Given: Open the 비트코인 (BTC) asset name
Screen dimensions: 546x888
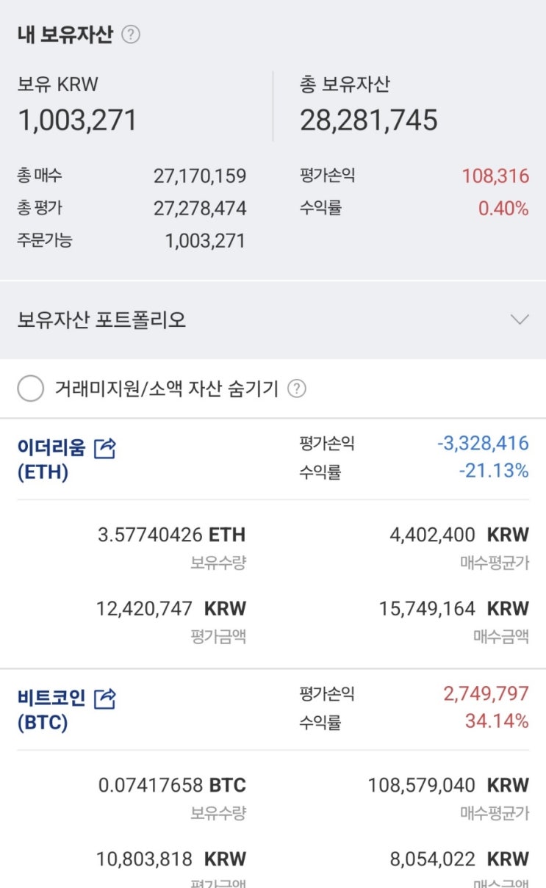Looking at the screenshot, I should [51, 710].
